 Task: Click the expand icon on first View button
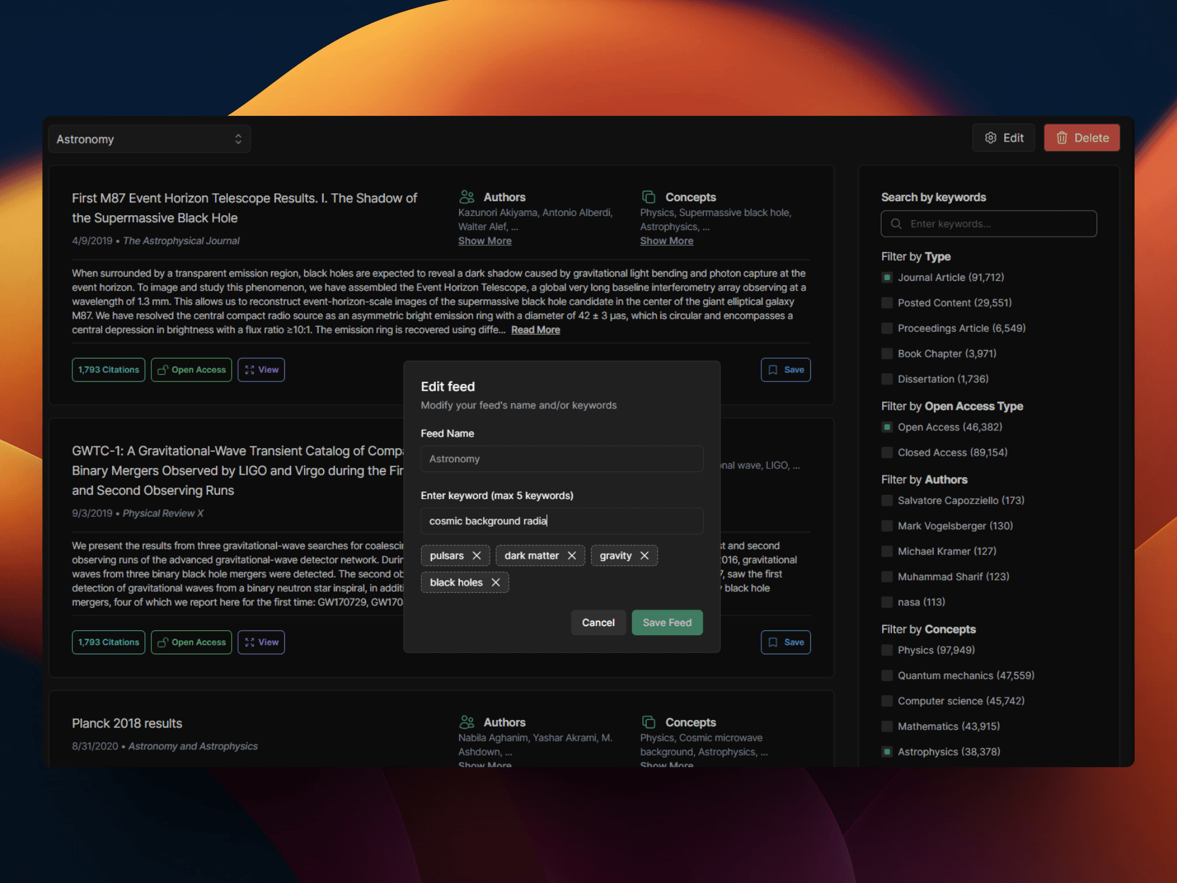[x=249, y=370]
